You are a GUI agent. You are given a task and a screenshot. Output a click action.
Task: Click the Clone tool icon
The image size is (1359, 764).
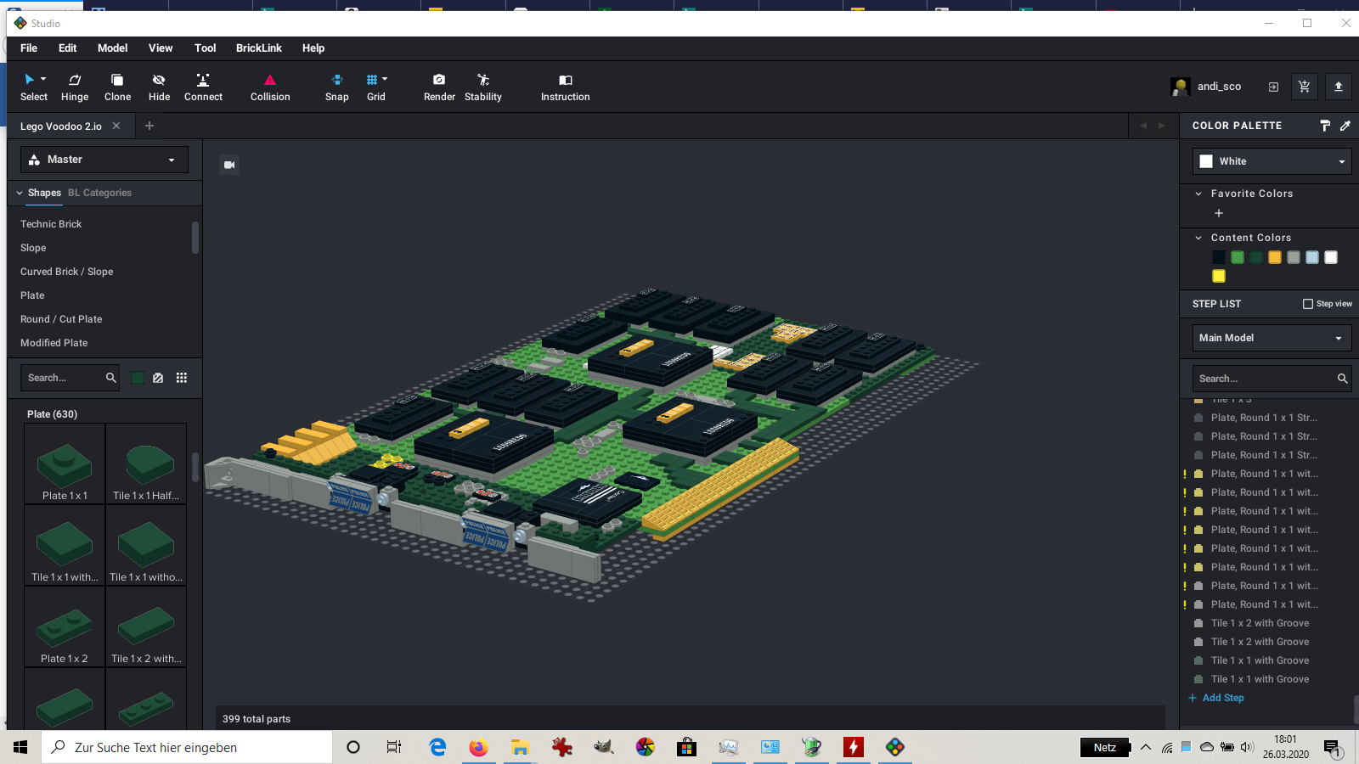pyautogui.click(x=117, y=87)
